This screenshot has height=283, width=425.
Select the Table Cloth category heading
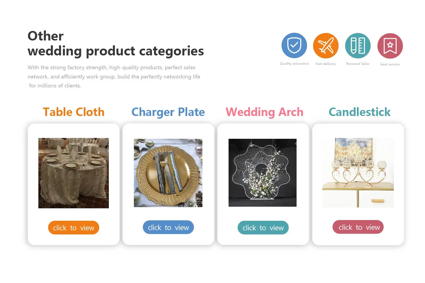tap(74, 112)
